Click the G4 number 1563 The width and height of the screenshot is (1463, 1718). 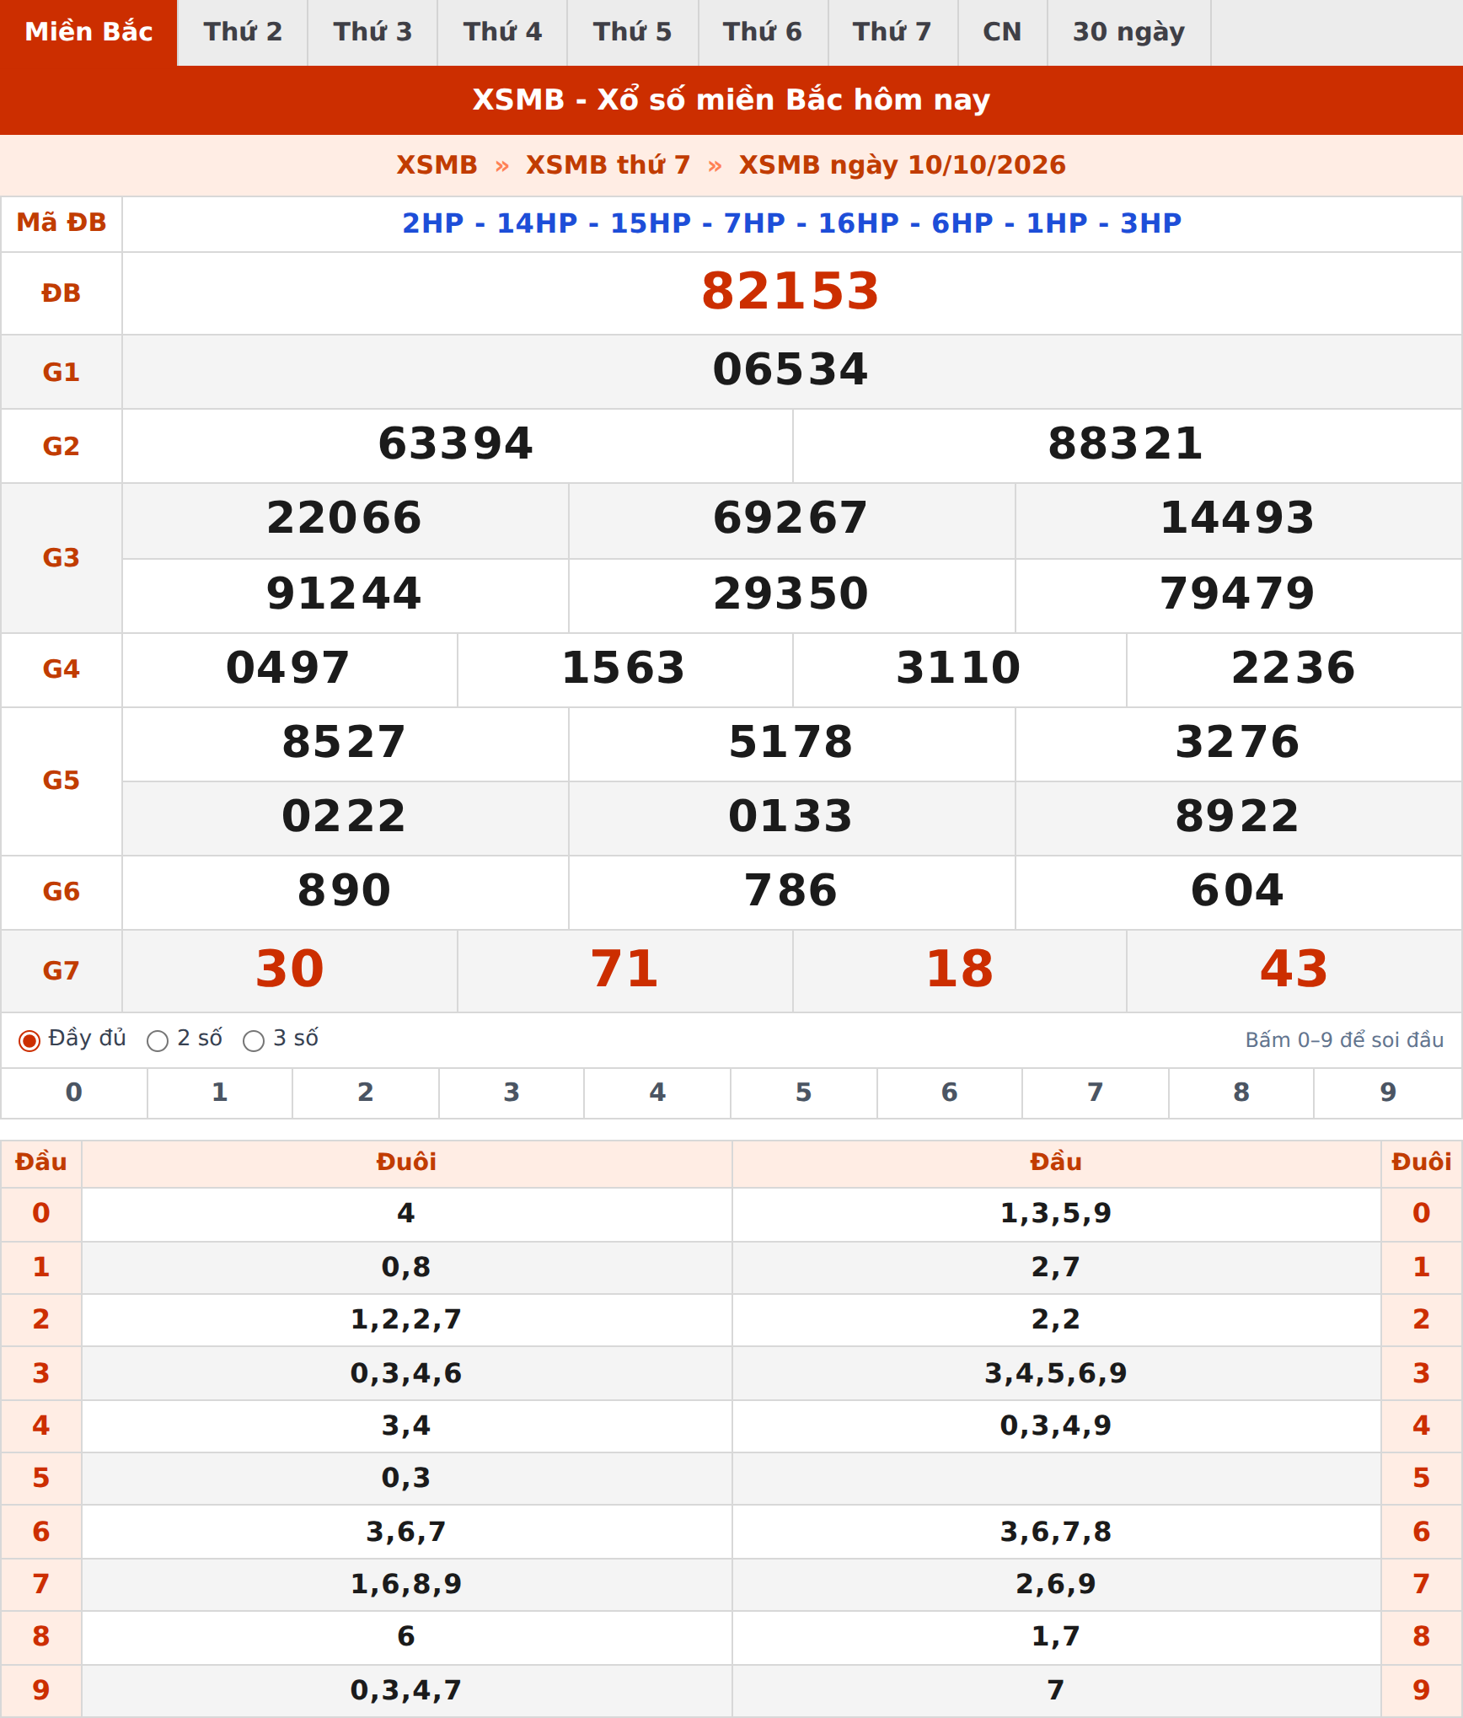pyautogui.click(x=624, y=668)
